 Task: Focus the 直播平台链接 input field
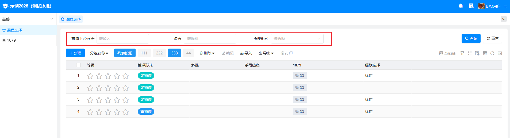pyautogui.click(x=122, y=39)
